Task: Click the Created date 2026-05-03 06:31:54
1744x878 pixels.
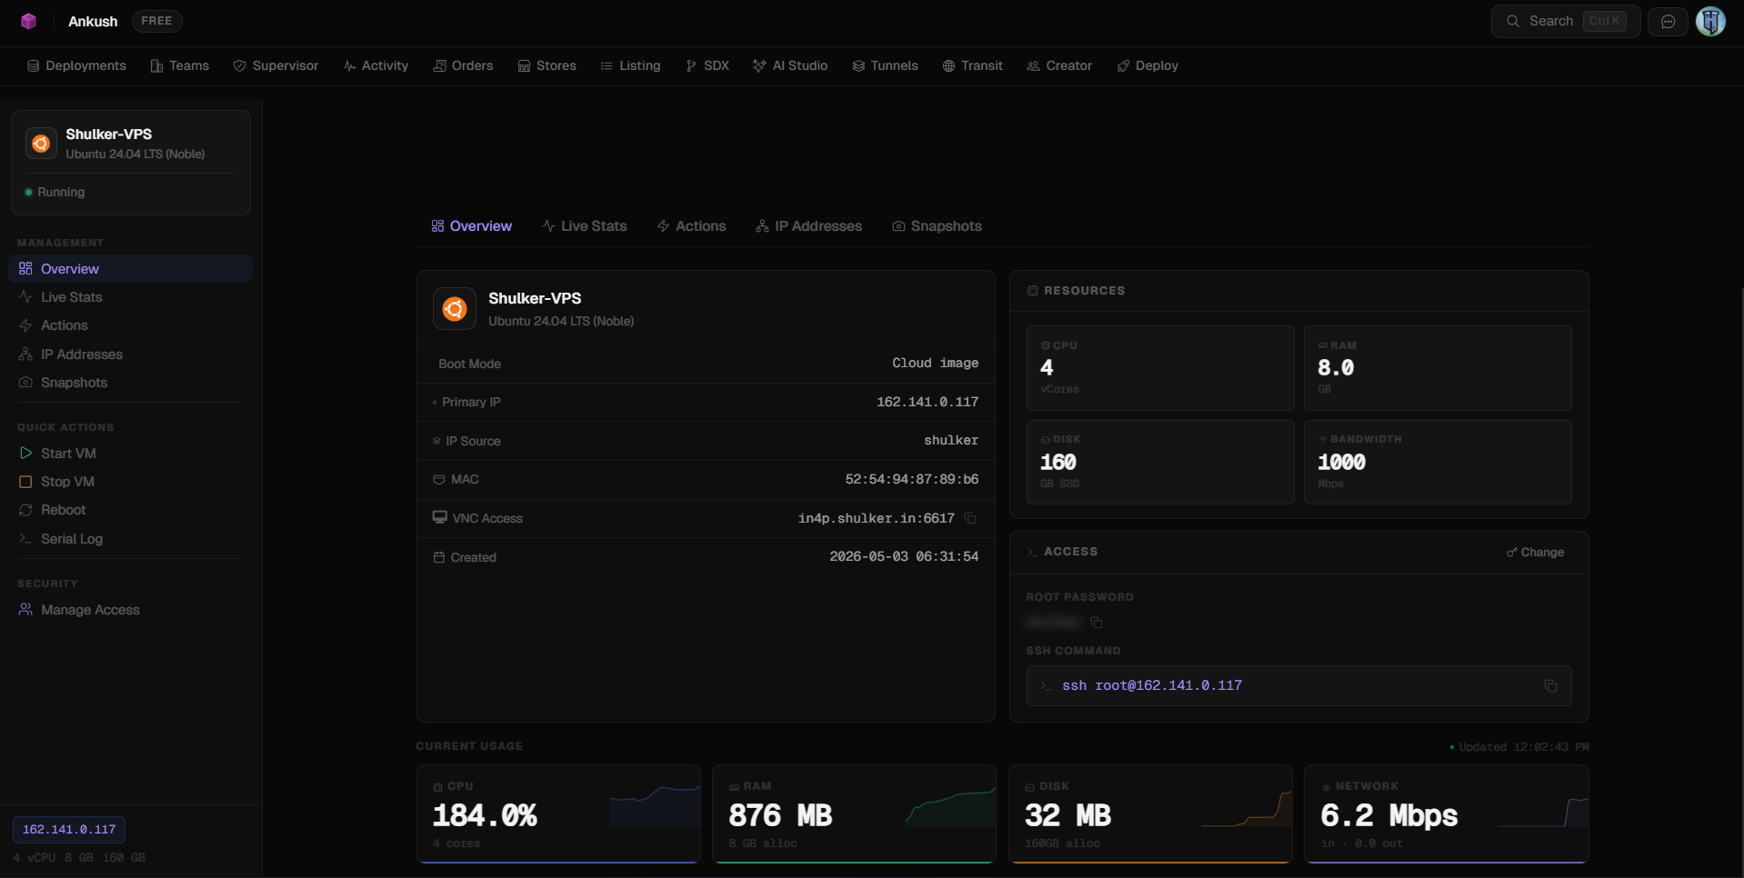Action: [x=904, y=556]
